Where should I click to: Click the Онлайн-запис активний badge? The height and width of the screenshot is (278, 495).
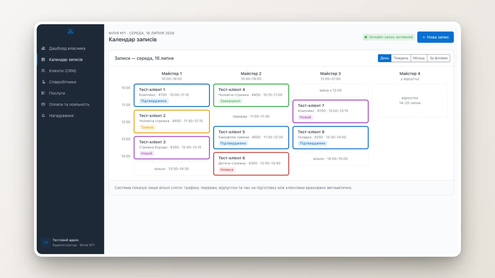click(x=388, y=37)
